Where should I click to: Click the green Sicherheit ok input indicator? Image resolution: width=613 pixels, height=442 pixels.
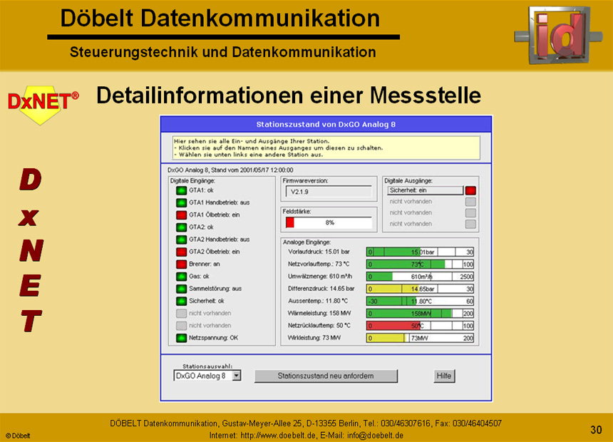point(181,301)
